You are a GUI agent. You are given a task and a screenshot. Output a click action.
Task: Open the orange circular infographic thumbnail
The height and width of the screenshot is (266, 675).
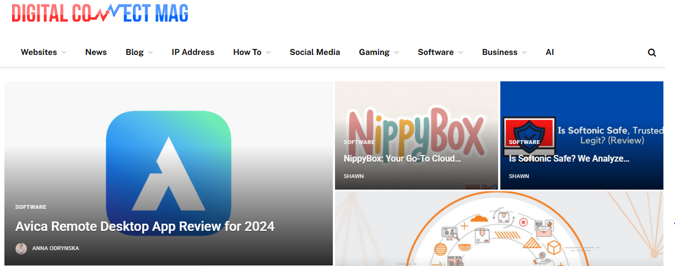click(499, 229)
